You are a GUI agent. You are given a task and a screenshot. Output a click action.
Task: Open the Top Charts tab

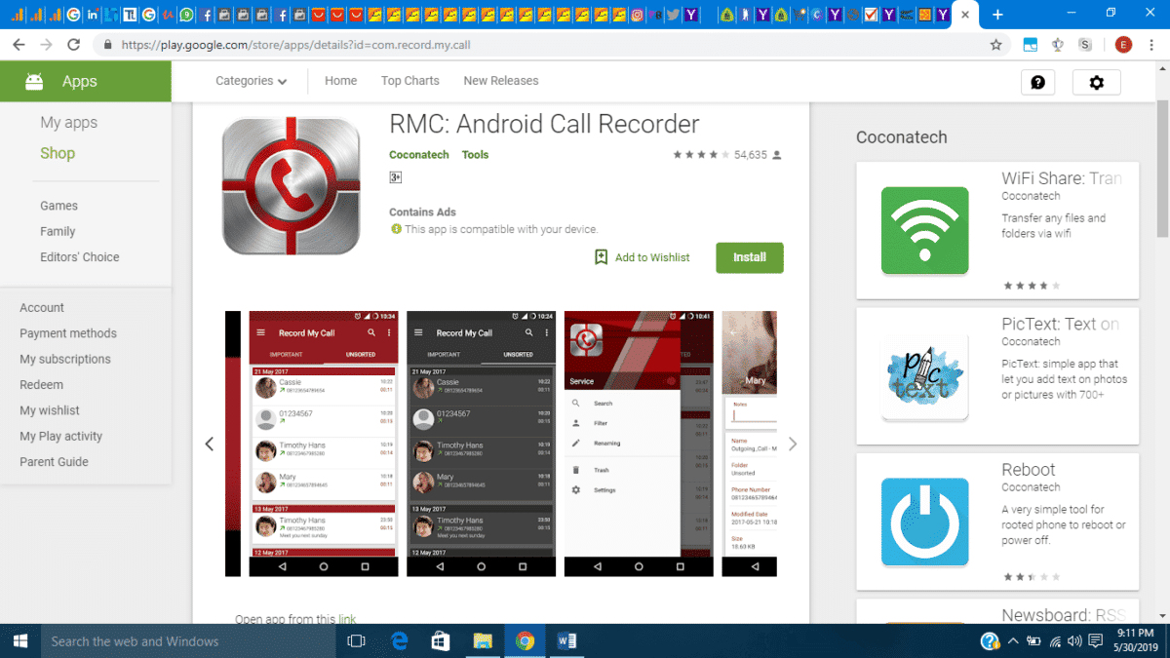point(409,81)
